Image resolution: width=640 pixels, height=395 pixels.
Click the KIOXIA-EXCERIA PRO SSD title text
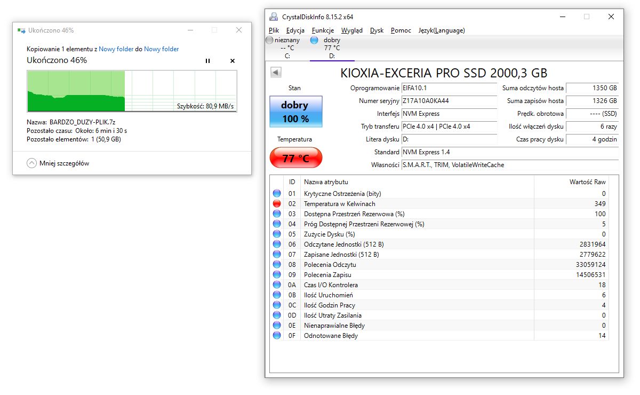coord(444,73)
